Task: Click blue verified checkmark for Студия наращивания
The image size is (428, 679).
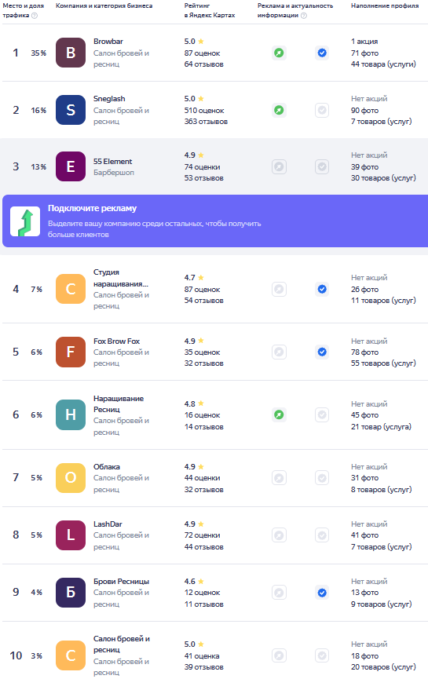Action: click(x=322, y=289)
